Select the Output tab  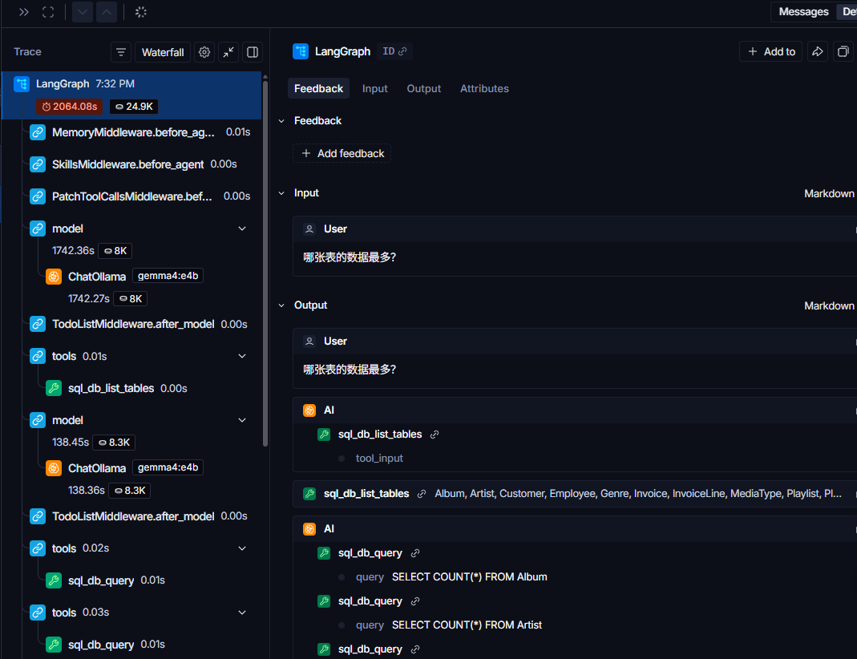click(x=423, y=88)
